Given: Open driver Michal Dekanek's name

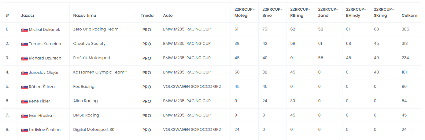Looking at the screenshot, I should coord(44,30).
